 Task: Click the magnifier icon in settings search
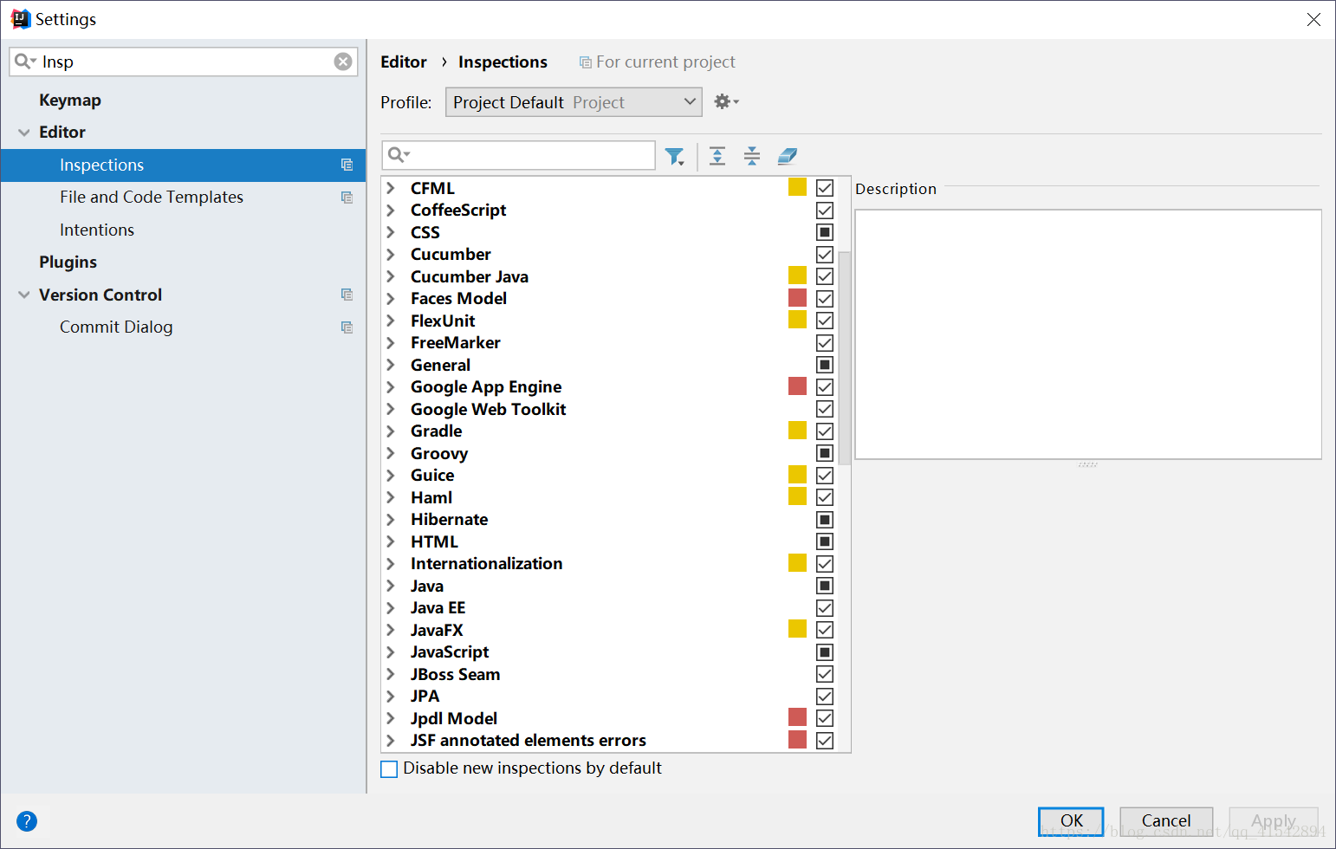click(25, 62)
